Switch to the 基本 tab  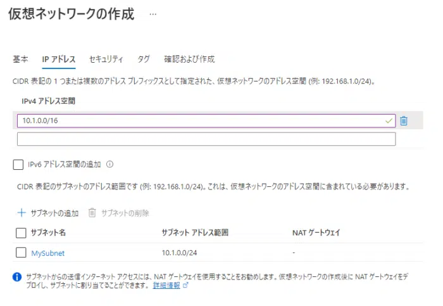[20, 59]
